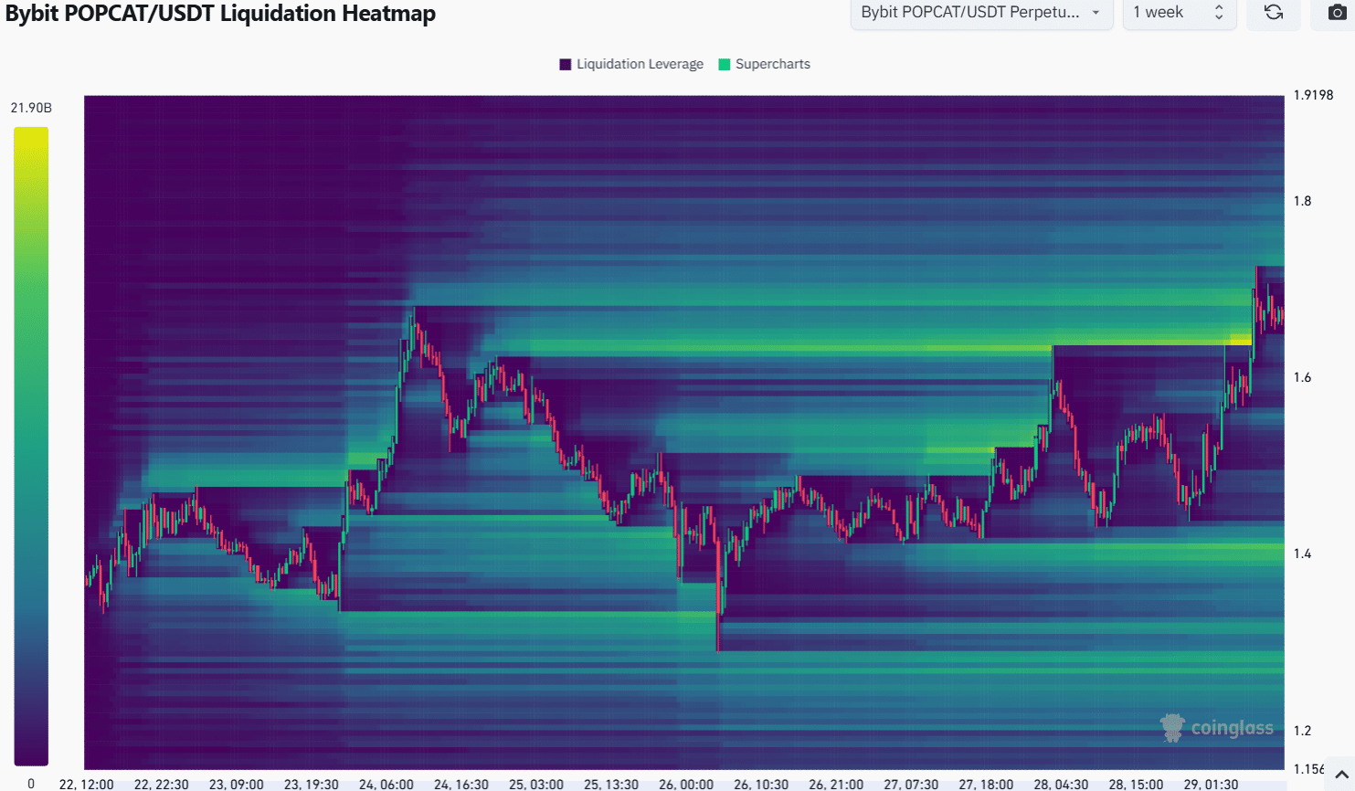Viewport: 1355px width, 791px height.
Task: Click the 25, 13:30 time axis label
Action: coord(611,784)
